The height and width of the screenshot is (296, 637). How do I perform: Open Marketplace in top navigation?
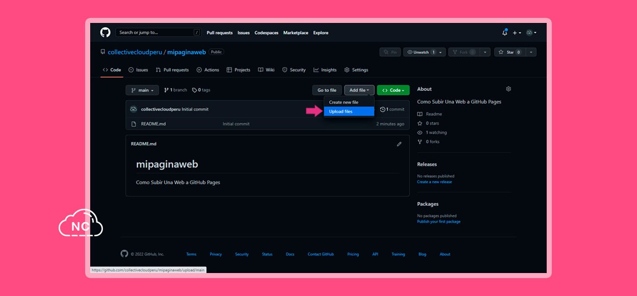pos(296,33)
